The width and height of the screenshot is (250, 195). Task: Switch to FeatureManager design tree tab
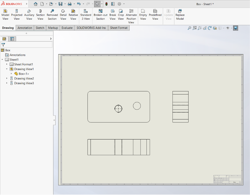coord(4,39)
